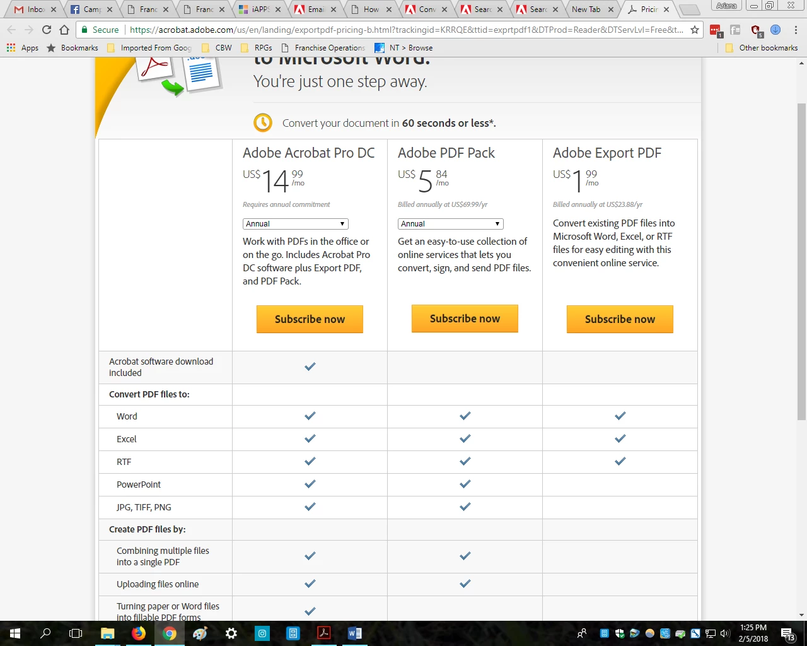The image size is (807, 646).
Task: Subscribe now to Adobe PDF Pack
Action: [465, 319]
